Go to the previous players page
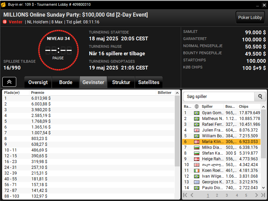This screenshot has width=268, height=201. click(x=192, y=195)
